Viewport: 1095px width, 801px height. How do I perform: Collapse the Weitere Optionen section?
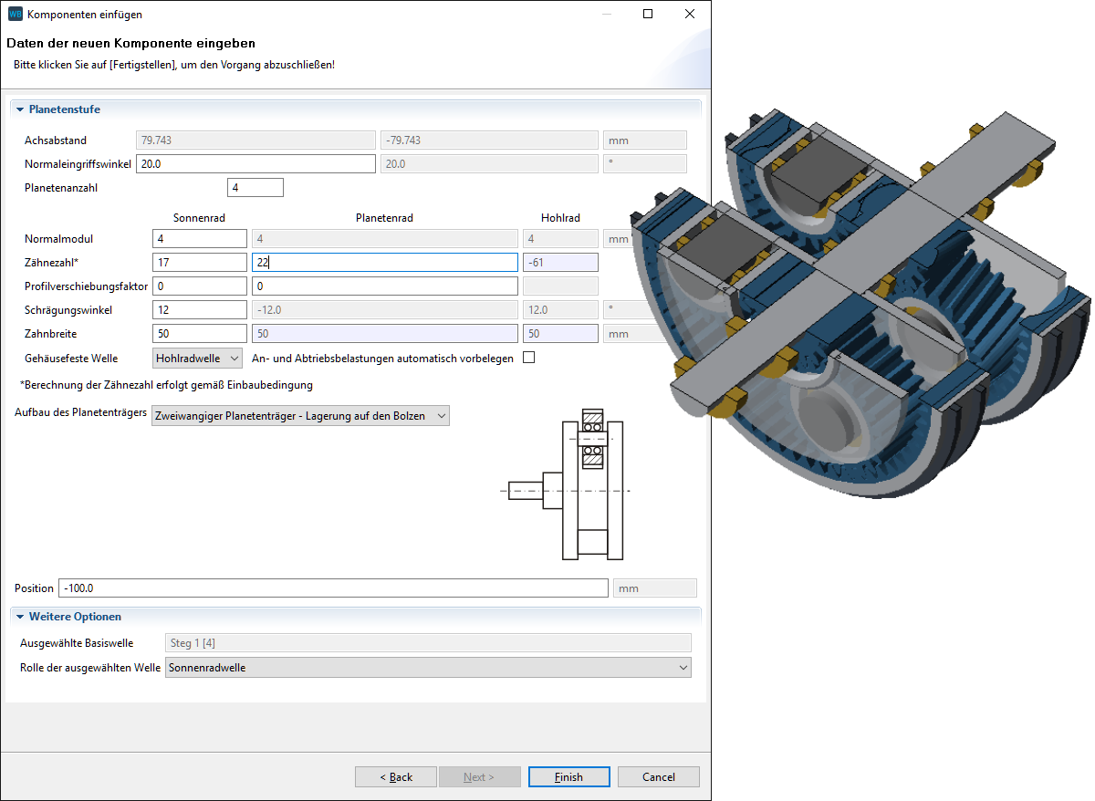(20, 617)
